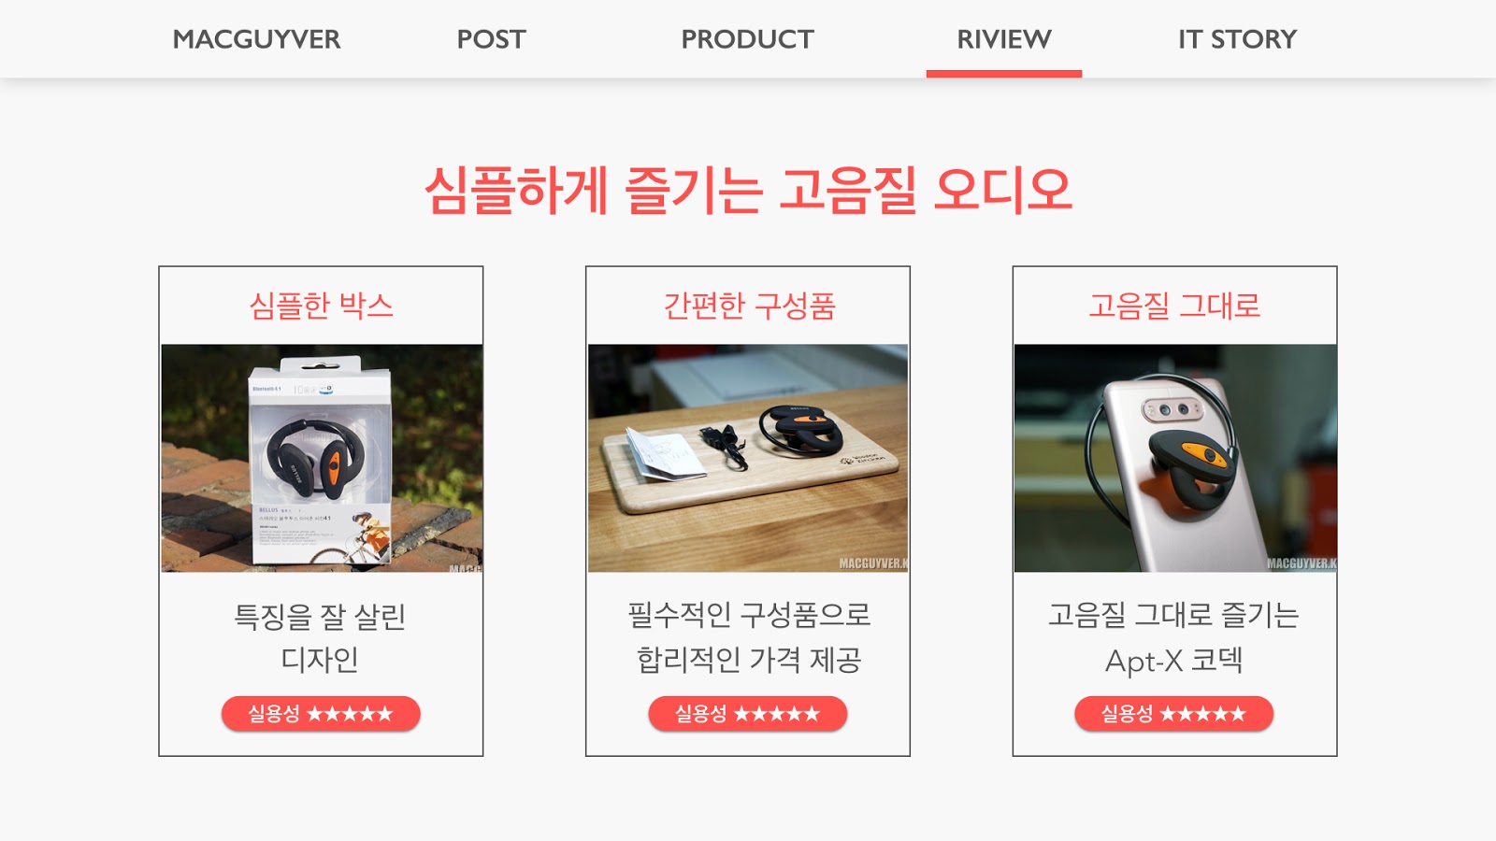Select the 심플한 박스 card title
The image size is (1496, 841).
click(321, 306)
